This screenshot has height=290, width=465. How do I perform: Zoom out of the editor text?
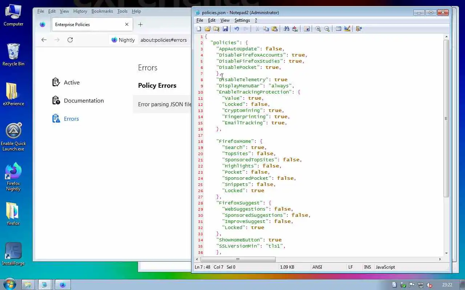[x=327, y=29]
